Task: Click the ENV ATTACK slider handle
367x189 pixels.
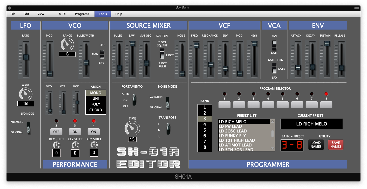Action: tap(298, 67)
